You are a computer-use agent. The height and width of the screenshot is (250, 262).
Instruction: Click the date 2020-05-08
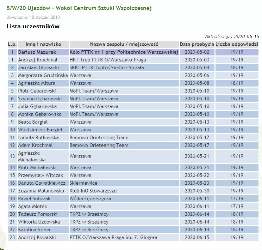pyautogui.click(x=197, y=83)
